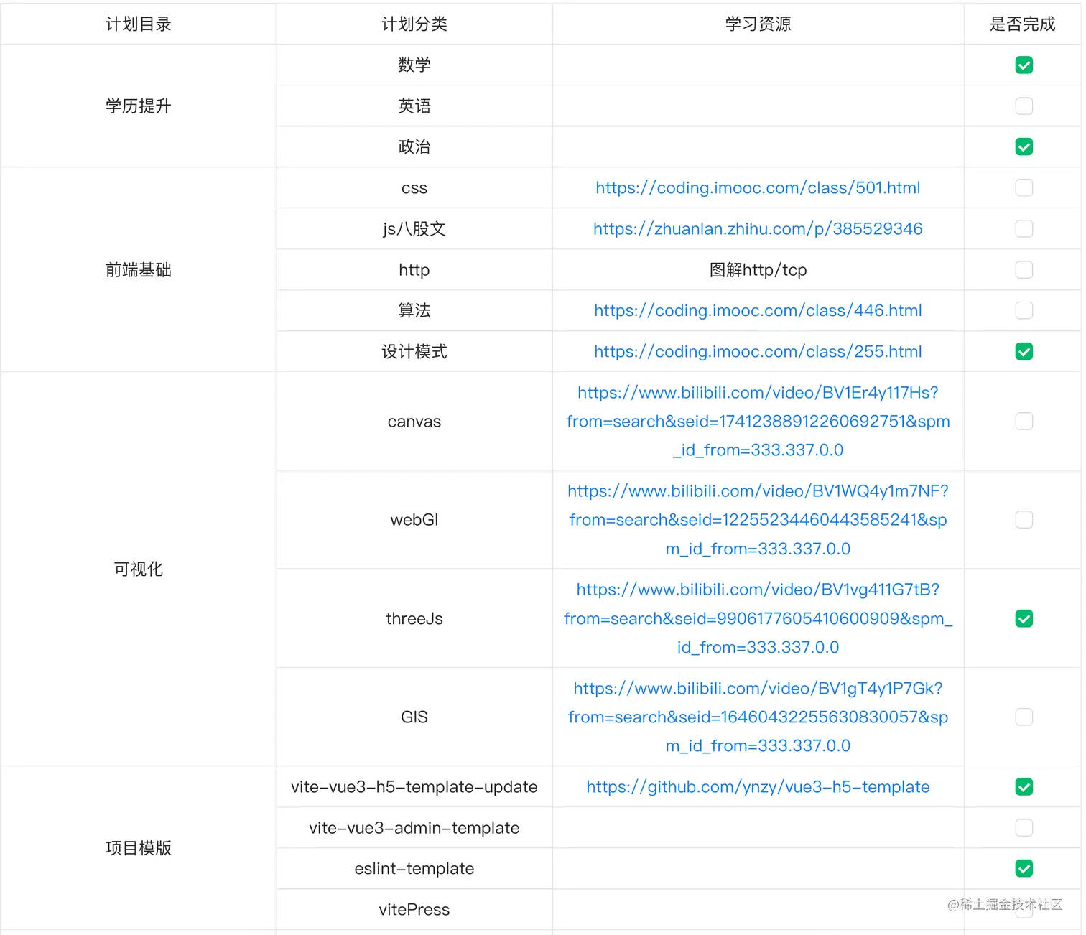
Task: Open the zhihu p/385529346 link
Action: tap(758, 229)
